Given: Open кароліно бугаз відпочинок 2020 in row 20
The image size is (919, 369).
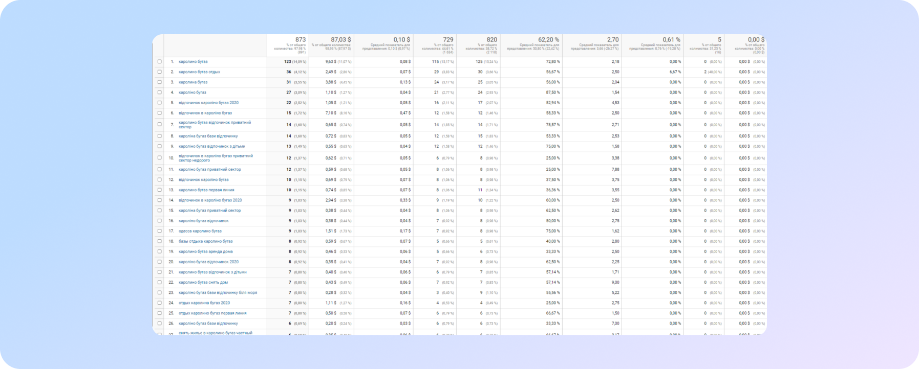Looking at the screenshot, I should tap(208, 262).
